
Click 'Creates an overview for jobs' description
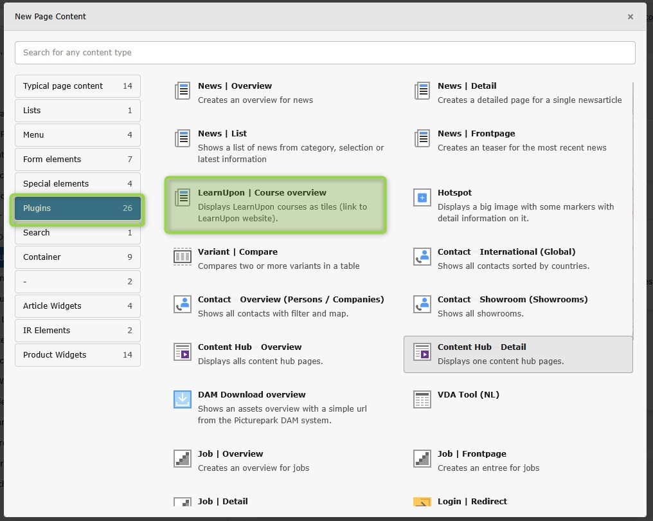[x=254, y=468]
